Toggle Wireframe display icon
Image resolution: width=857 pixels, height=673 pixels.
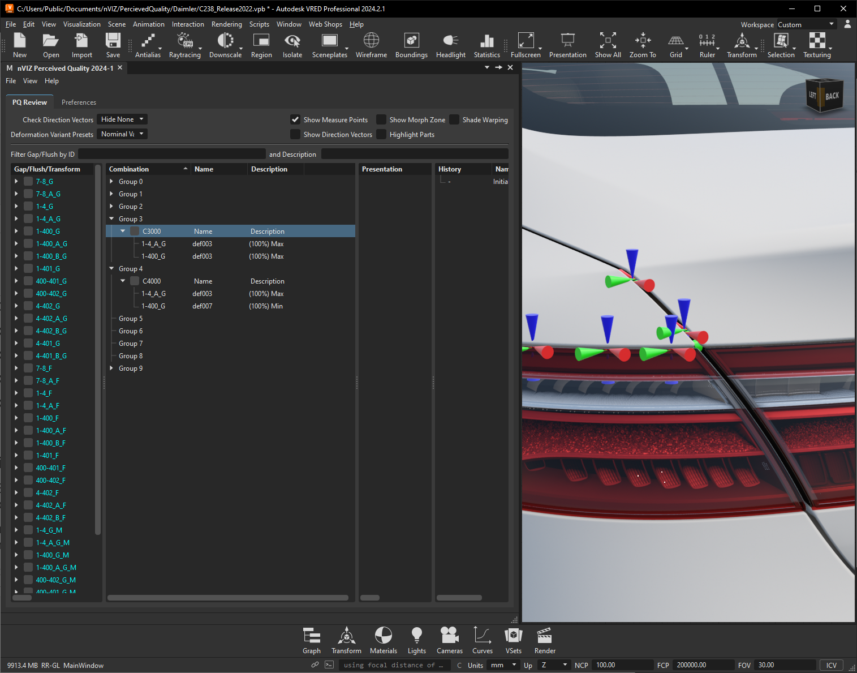tap(371, 45)
